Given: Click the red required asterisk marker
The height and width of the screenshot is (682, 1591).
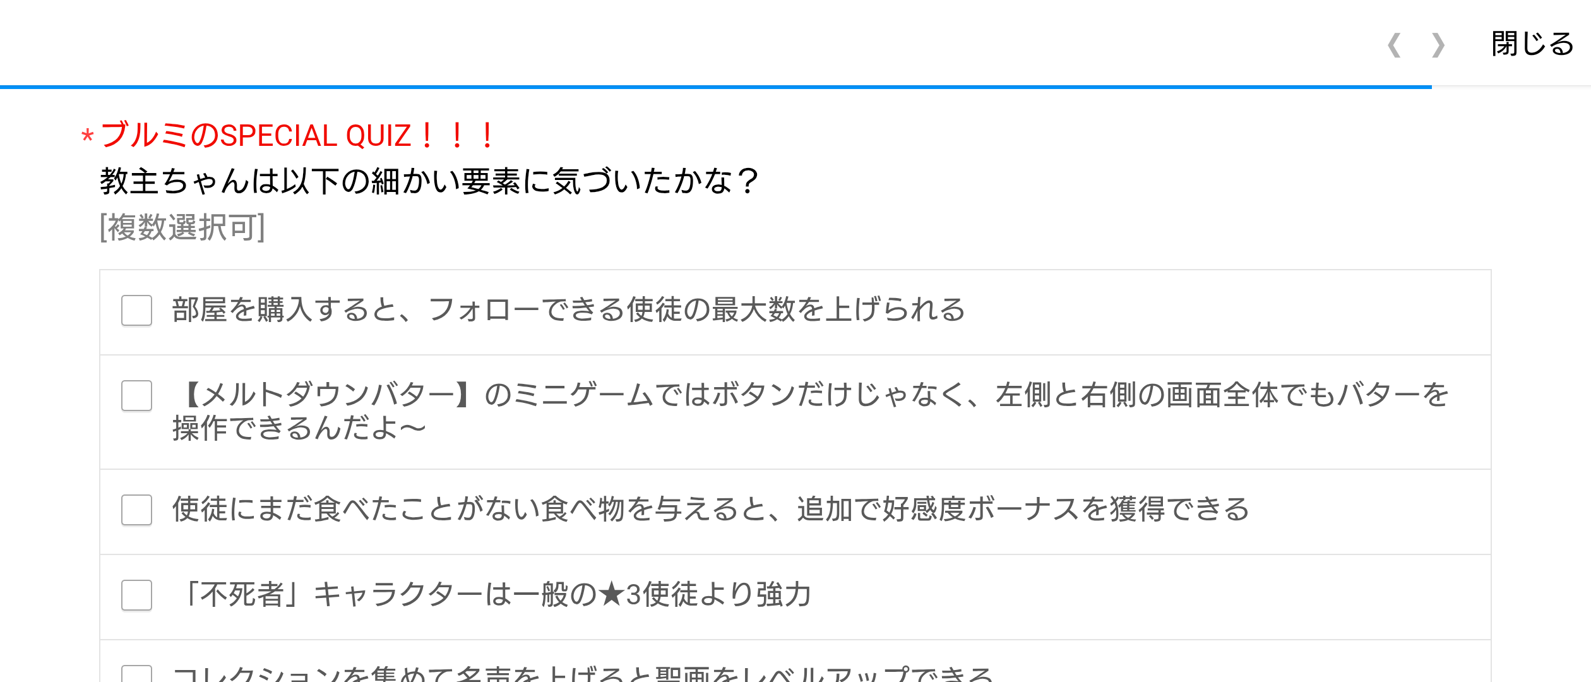Looking at the screenshot, I should 88,136.
